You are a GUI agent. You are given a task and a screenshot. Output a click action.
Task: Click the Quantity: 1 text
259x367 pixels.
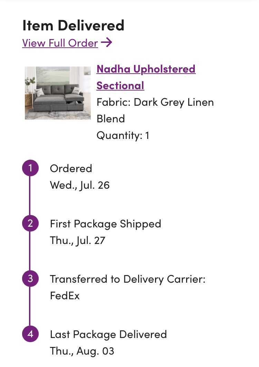point(123,135)
